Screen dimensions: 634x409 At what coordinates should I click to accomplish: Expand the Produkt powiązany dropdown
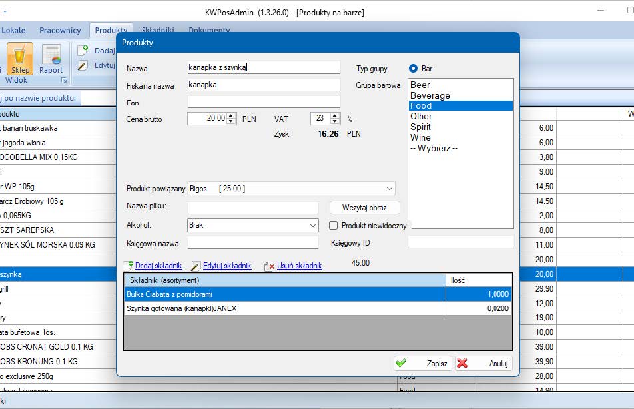388,189
